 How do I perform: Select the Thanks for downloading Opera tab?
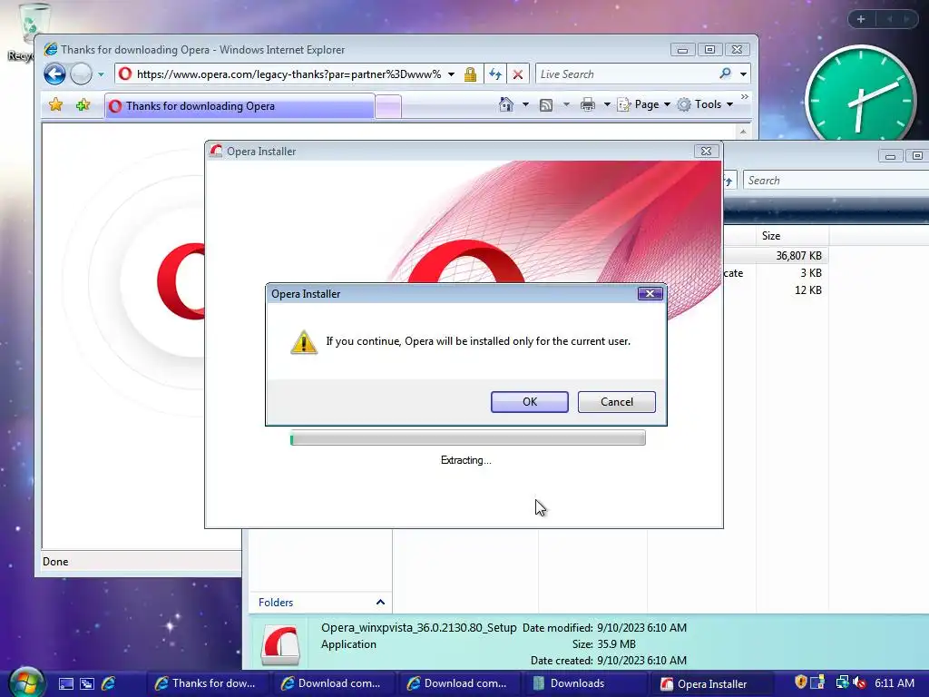pyautogui.click(x=240, y=106)
